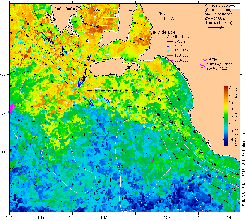
Task: Click the 'drifters@12h to' text
Action: point(219,64)
